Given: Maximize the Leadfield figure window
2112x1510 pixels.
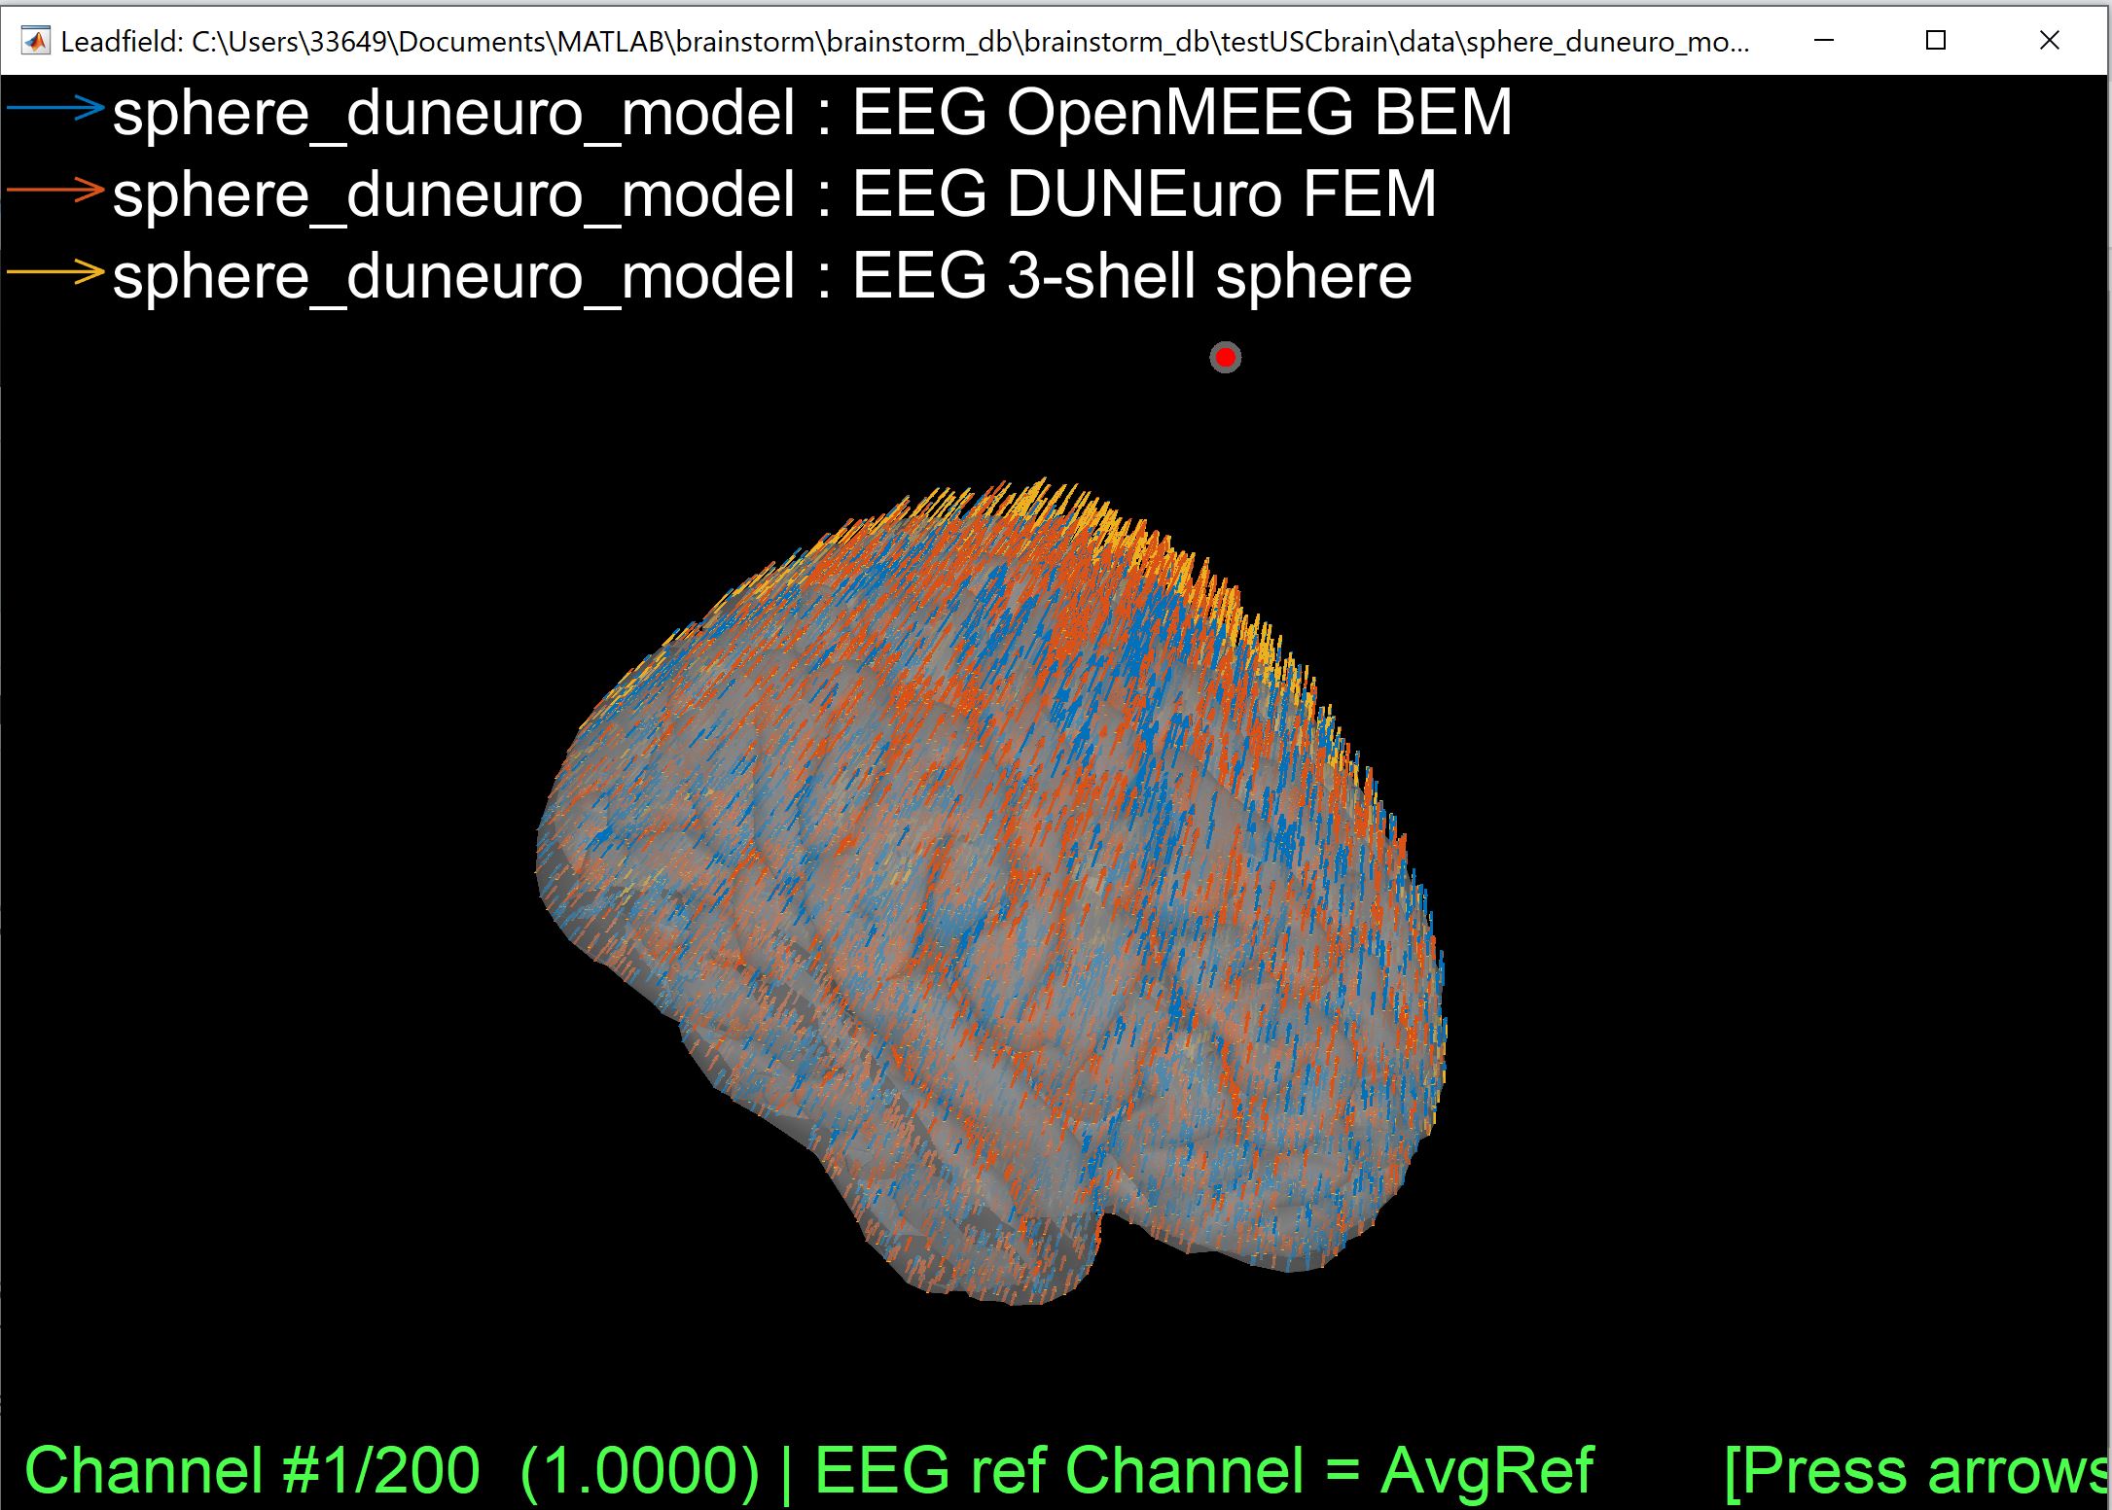Looking at the screenshot, I should pos(1936,41).
